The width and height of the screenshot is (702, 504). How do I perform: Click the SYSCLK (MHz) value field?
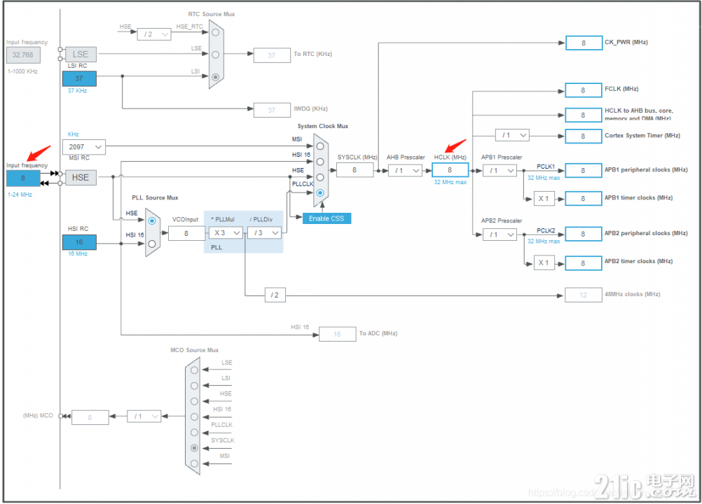[x=355, y=170]
